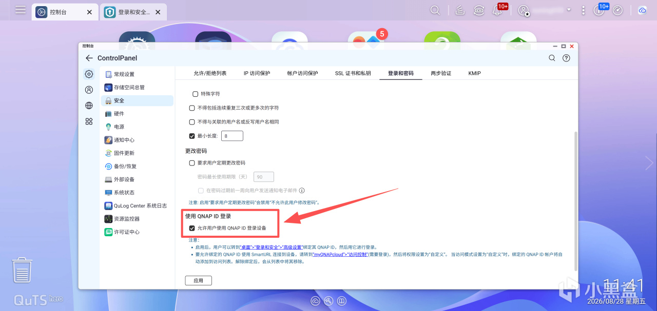This screenshot has height=311, width=657.
Task: Open 外部设备 external devices item
Action: 137,179
